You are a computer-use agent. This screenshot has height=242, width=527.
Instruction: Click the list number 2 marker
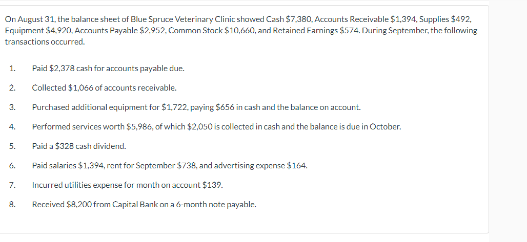[12, 88]
